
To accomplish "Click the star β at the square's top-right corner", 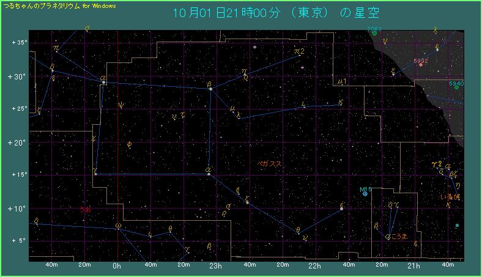I will point(210,89).
